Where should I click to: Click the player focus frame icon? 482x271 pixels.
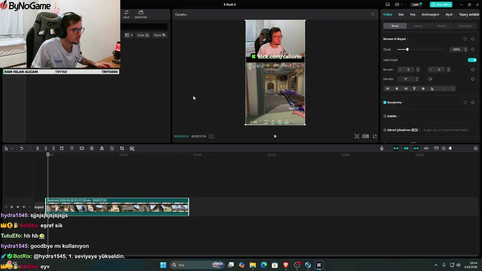pos(357,136)
